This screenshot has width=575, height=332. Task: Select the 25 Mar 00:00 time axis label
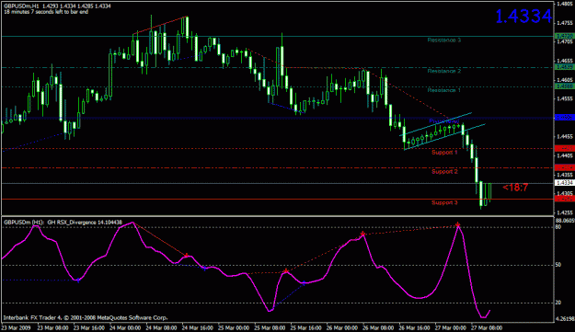(x=234, y=327)
